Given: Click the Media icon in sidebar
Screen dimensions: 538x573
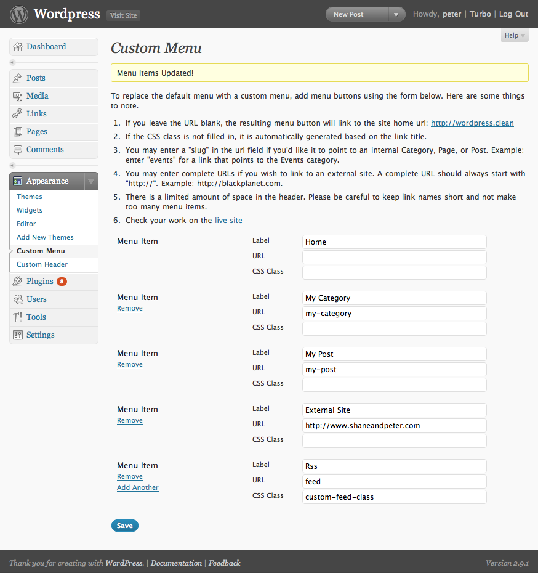Looking at the screenshot, I should [17, 95].
